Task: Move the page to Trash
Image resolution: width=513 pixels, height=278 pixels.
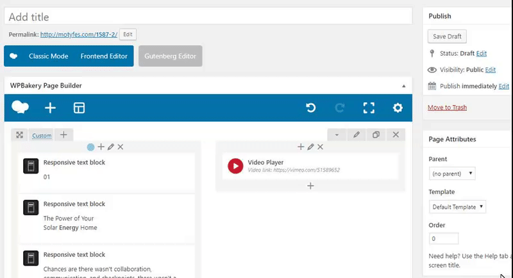Action: click(447, 107)
